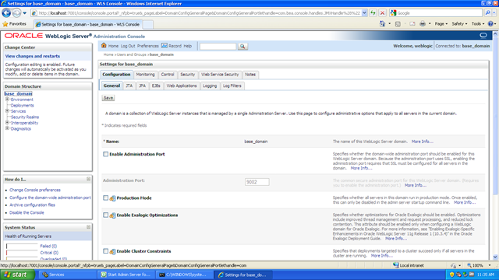Expand the Services tree node
499x280 pixels.
7,111
